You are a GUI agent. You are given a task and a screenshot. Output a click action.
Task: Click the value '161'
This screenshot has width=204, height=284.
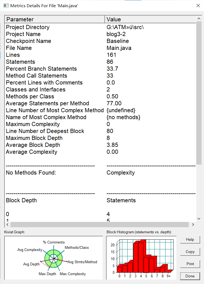tap(111, 55)
